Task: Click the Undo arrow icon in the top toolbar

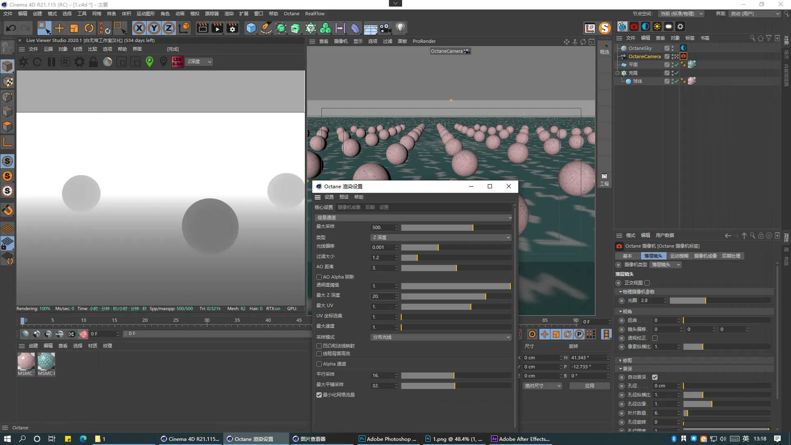Action: point(11,28)
